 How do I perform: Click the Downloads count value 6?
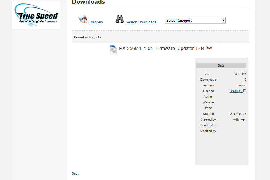[x=245, y=79]
